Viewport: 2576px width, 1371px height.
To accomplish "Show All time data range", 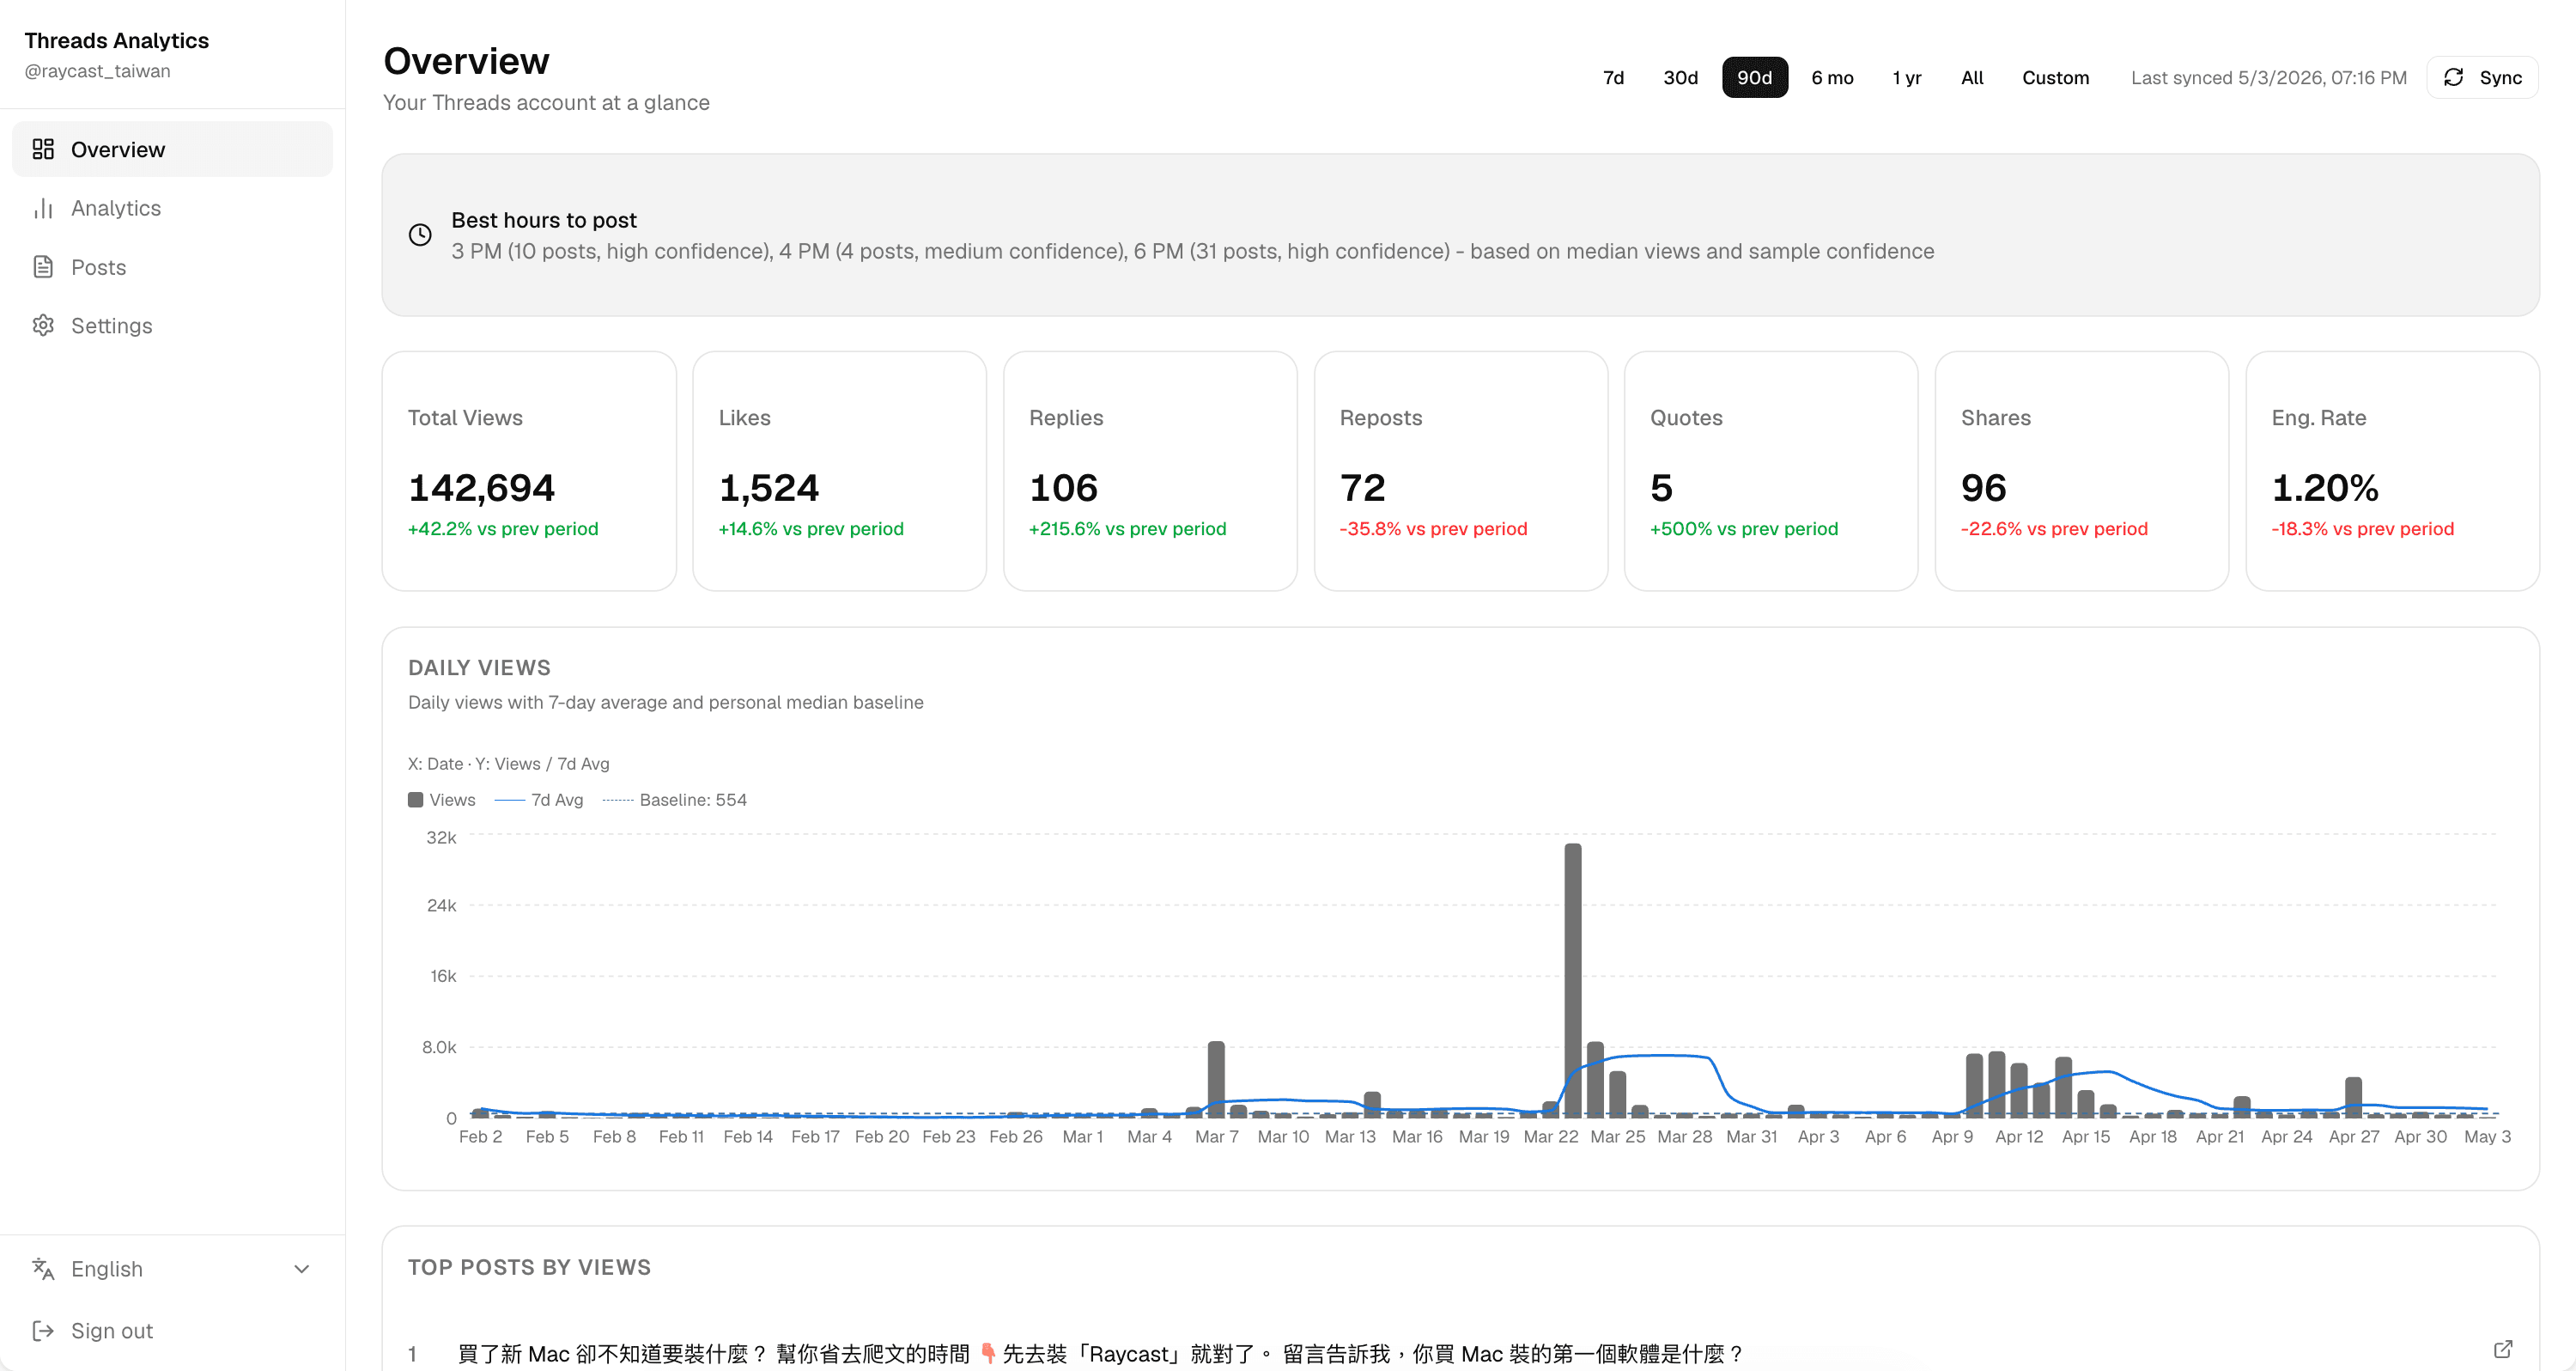I will pyautogui.click(x=1972, y=77).
